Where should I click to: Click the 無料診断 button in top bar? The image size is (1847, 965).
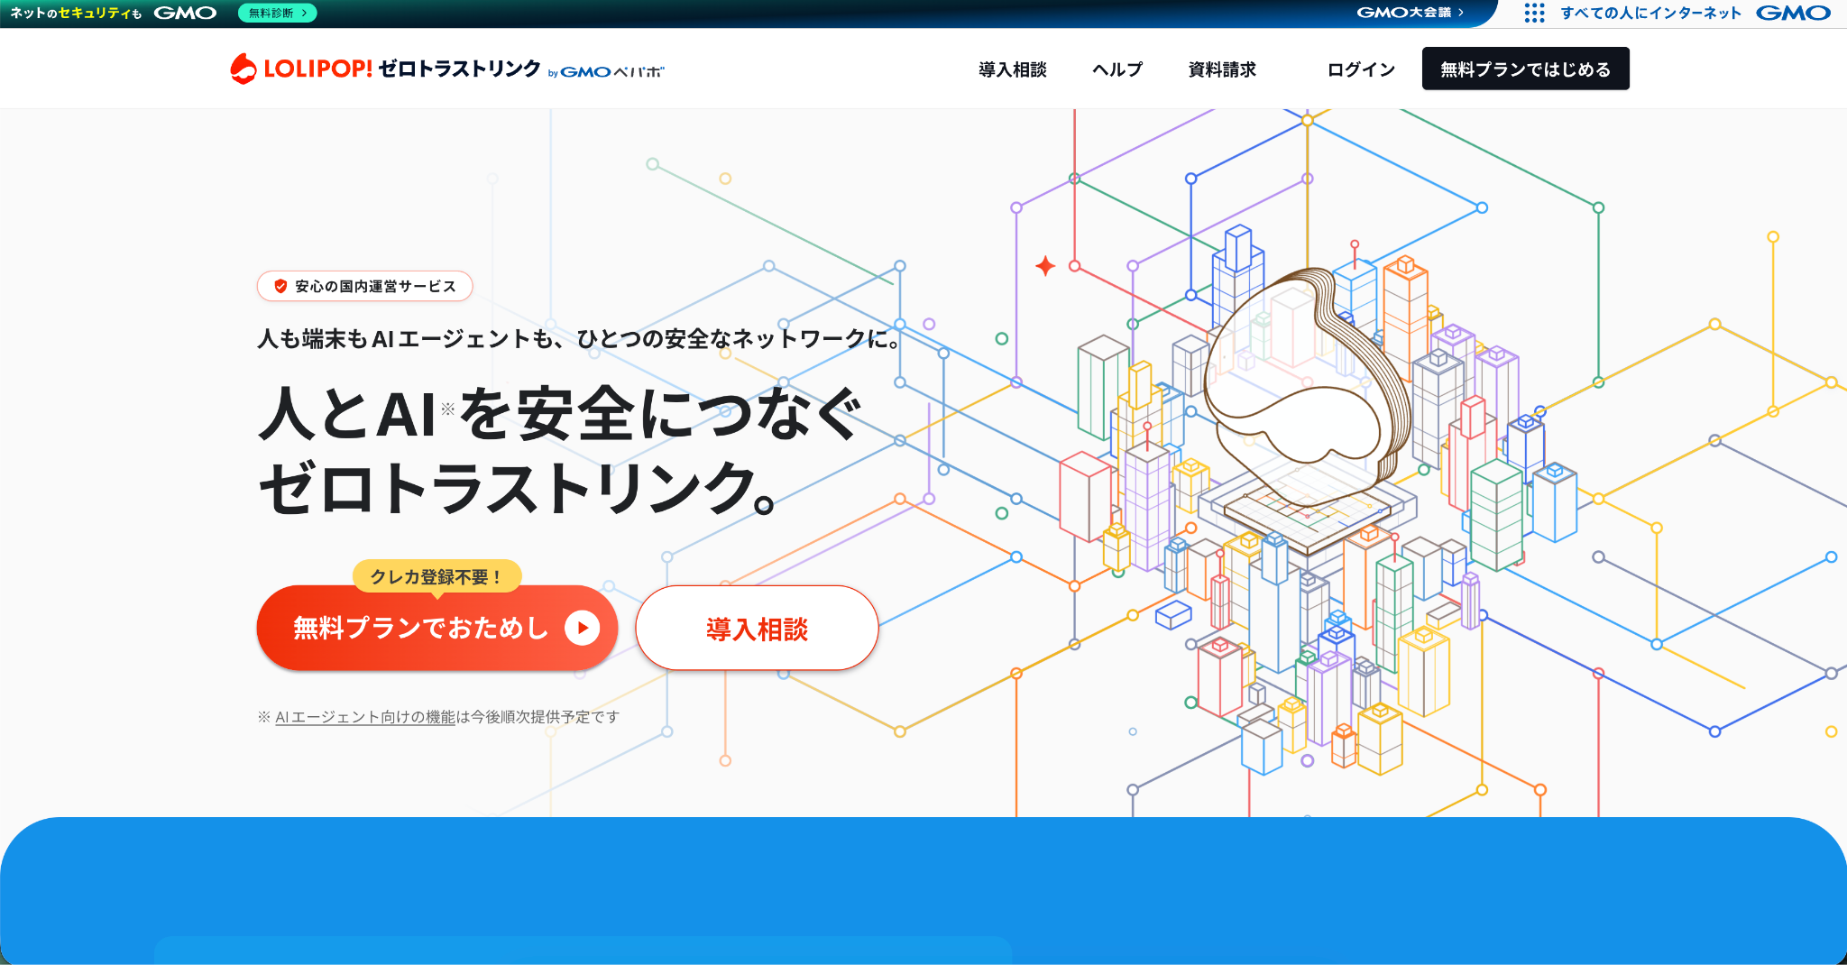278,13
